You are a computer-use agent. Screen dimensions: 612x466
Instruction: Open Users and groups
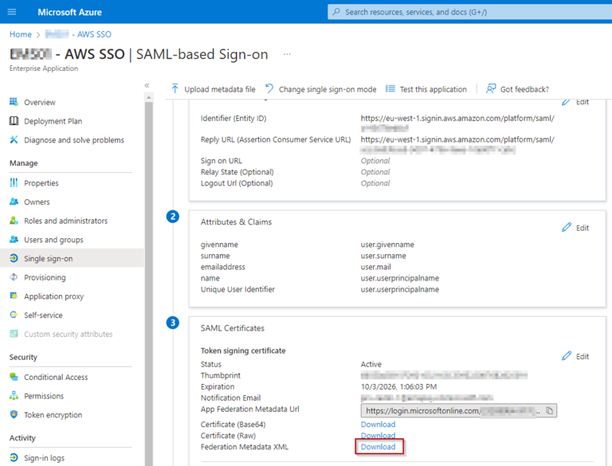click(54, 240)
